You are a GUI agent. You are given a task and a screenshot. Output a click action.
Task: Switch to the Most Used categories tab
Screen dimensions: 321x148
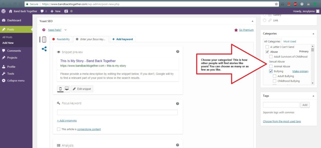(x=289, y=41)
